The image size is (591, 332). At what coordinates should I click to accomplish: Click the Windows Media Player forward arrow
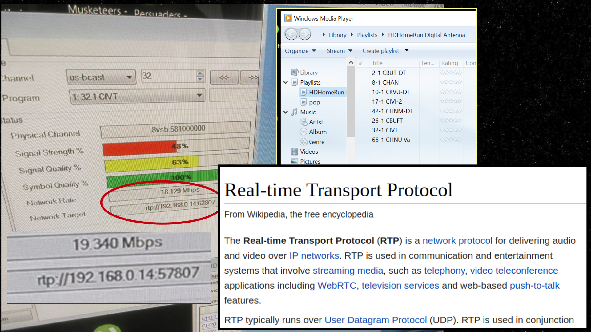pyautogui.click(x=305, y=34)
